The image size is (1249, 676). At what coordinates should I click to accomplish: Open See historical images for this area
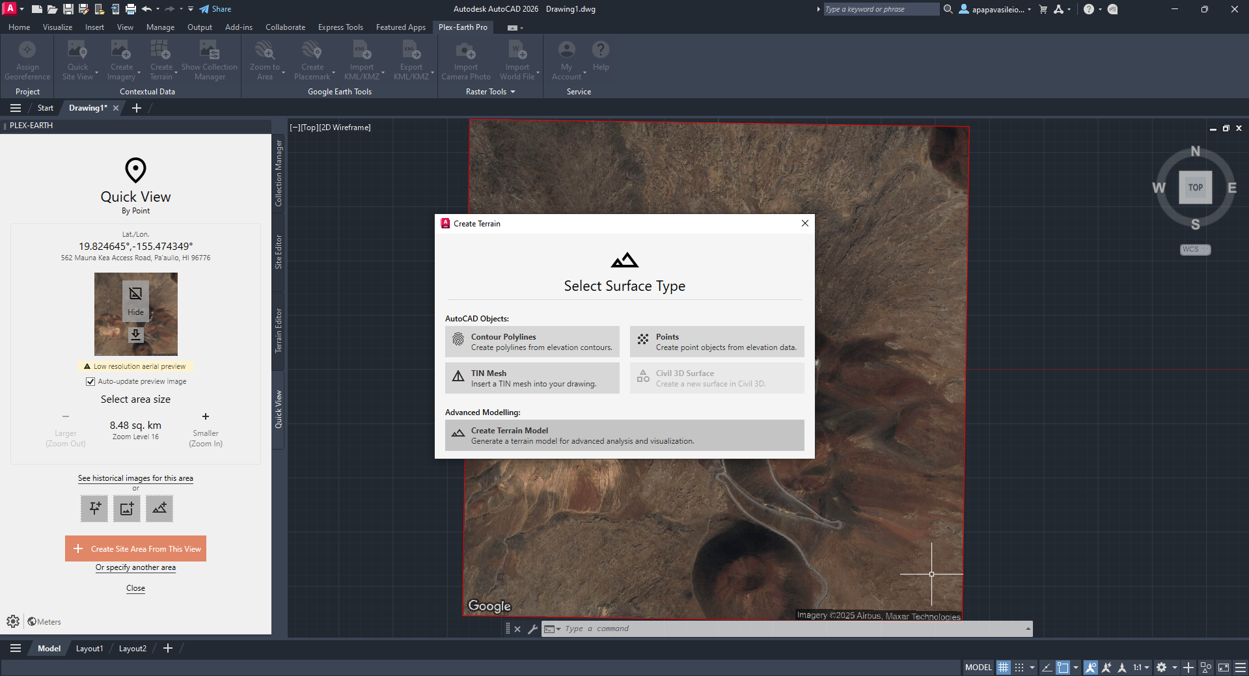point(135,478)
